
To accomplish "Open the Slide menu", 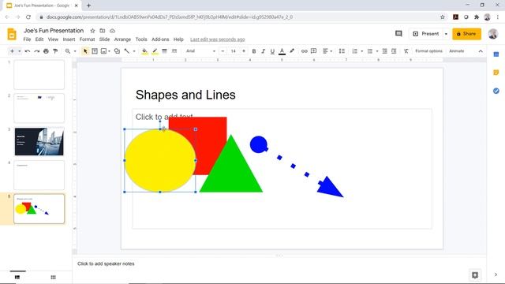I will (104, 39).
